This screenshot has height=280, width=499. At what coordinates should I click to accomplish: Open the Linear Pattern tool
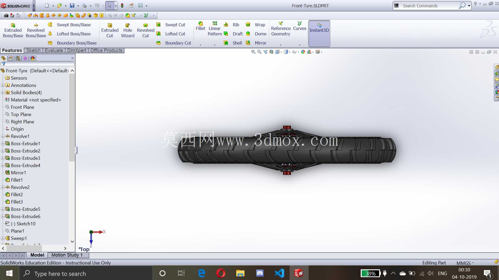click(215, 29)
